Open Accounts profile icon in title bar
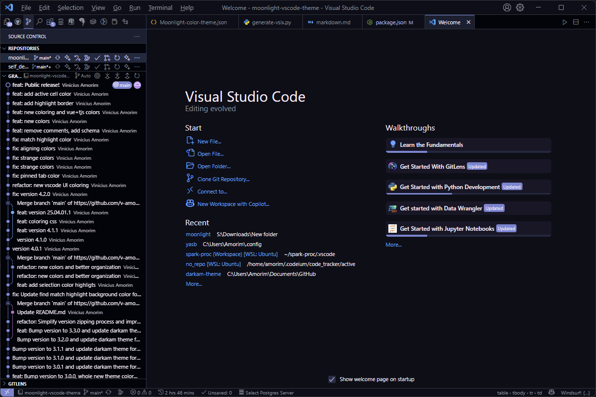 pos(507,7)
